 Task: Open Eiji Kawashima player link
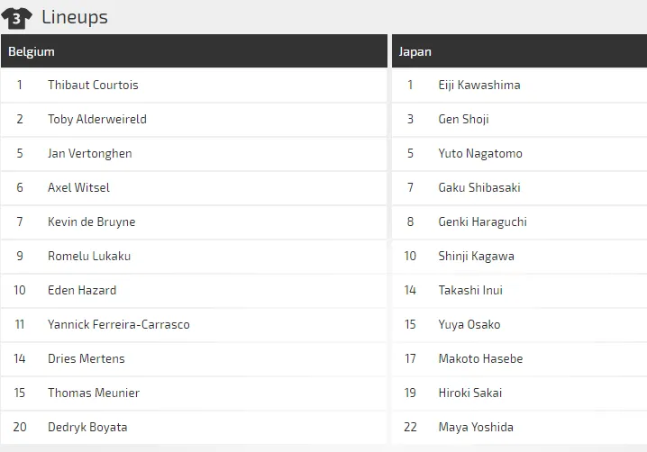coord(479,86)
